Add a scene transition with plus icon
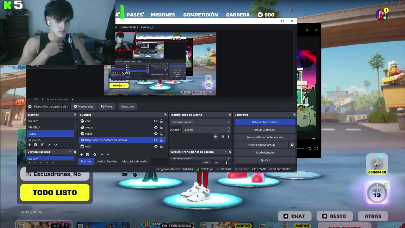Image resolution: width=405 pixels, height=228 pixels. [216, 136]
